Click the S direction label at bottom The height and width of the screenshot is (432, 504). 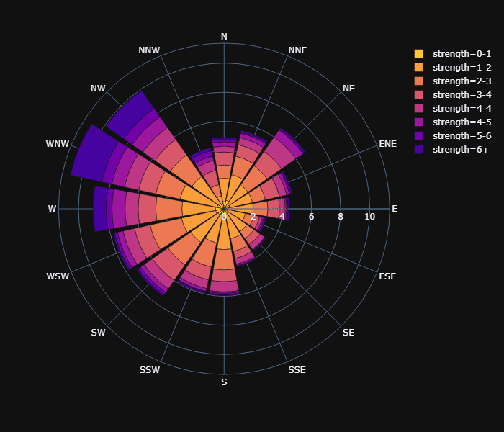(224, 382)
